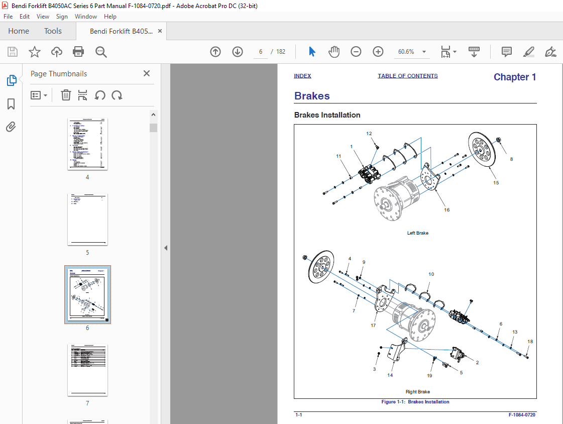This screenshot has height=424, width=563.
Task: Click the 60.6% zoom value field
Action: (406, 52)
